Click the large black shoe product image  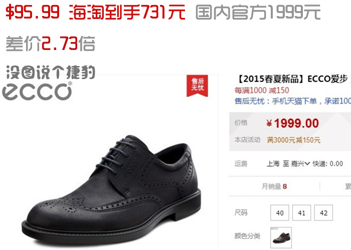tap(112, 187)
